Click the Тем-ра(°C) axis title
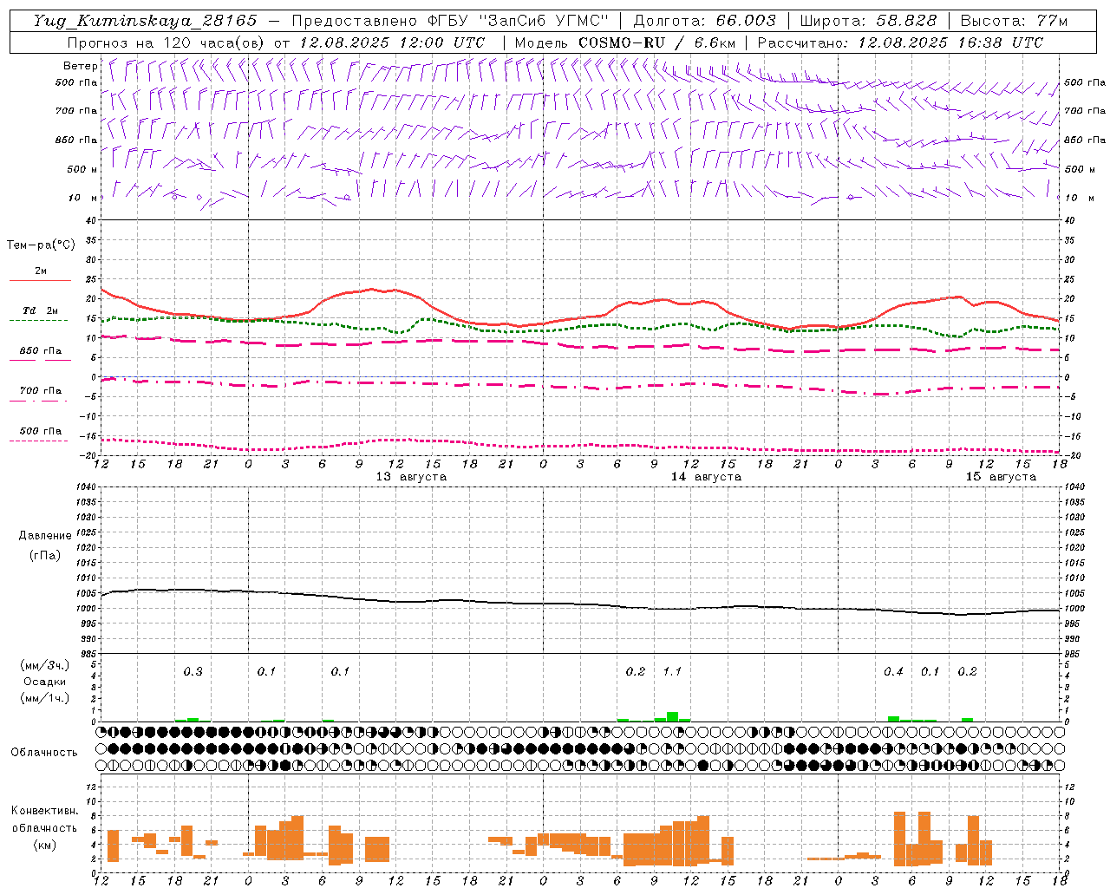 pyautogui.click(x=41, y=245)
